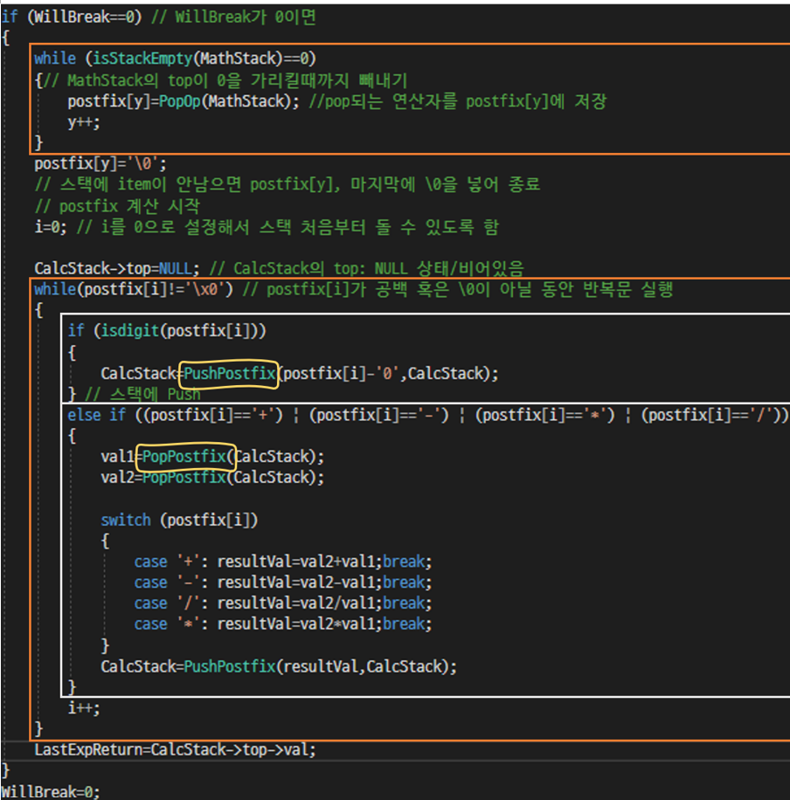This screenshot has height=800, width=790.
Task: Click the "CalcStack=PushPostfix(resultVal,CalcStack);" line
Action: tap(279, 666)
